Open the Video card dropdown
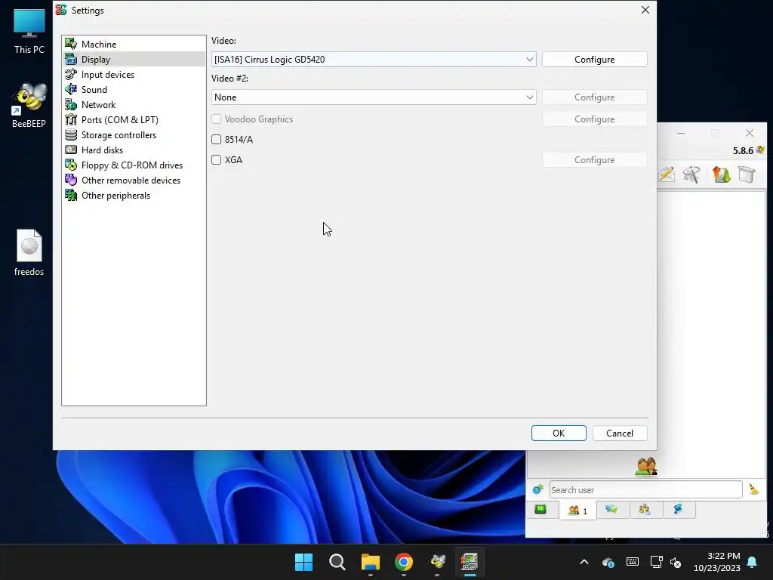Viewport: 773px width, 580px height. click(x=374, y=59)
